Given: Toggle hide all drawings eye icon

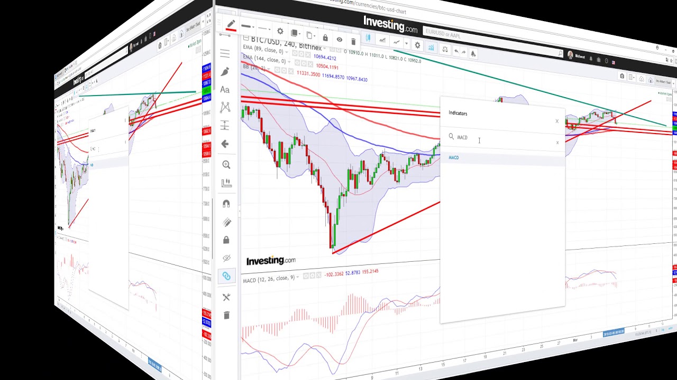Looking at the screenshot, I should (x=226, y=258).
